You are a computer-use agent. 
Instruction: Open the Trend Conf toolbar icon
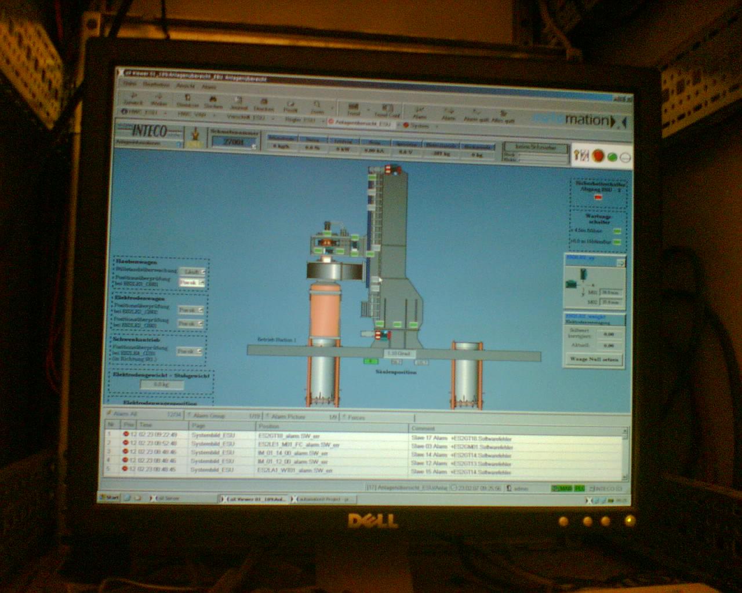pos(387,108)
